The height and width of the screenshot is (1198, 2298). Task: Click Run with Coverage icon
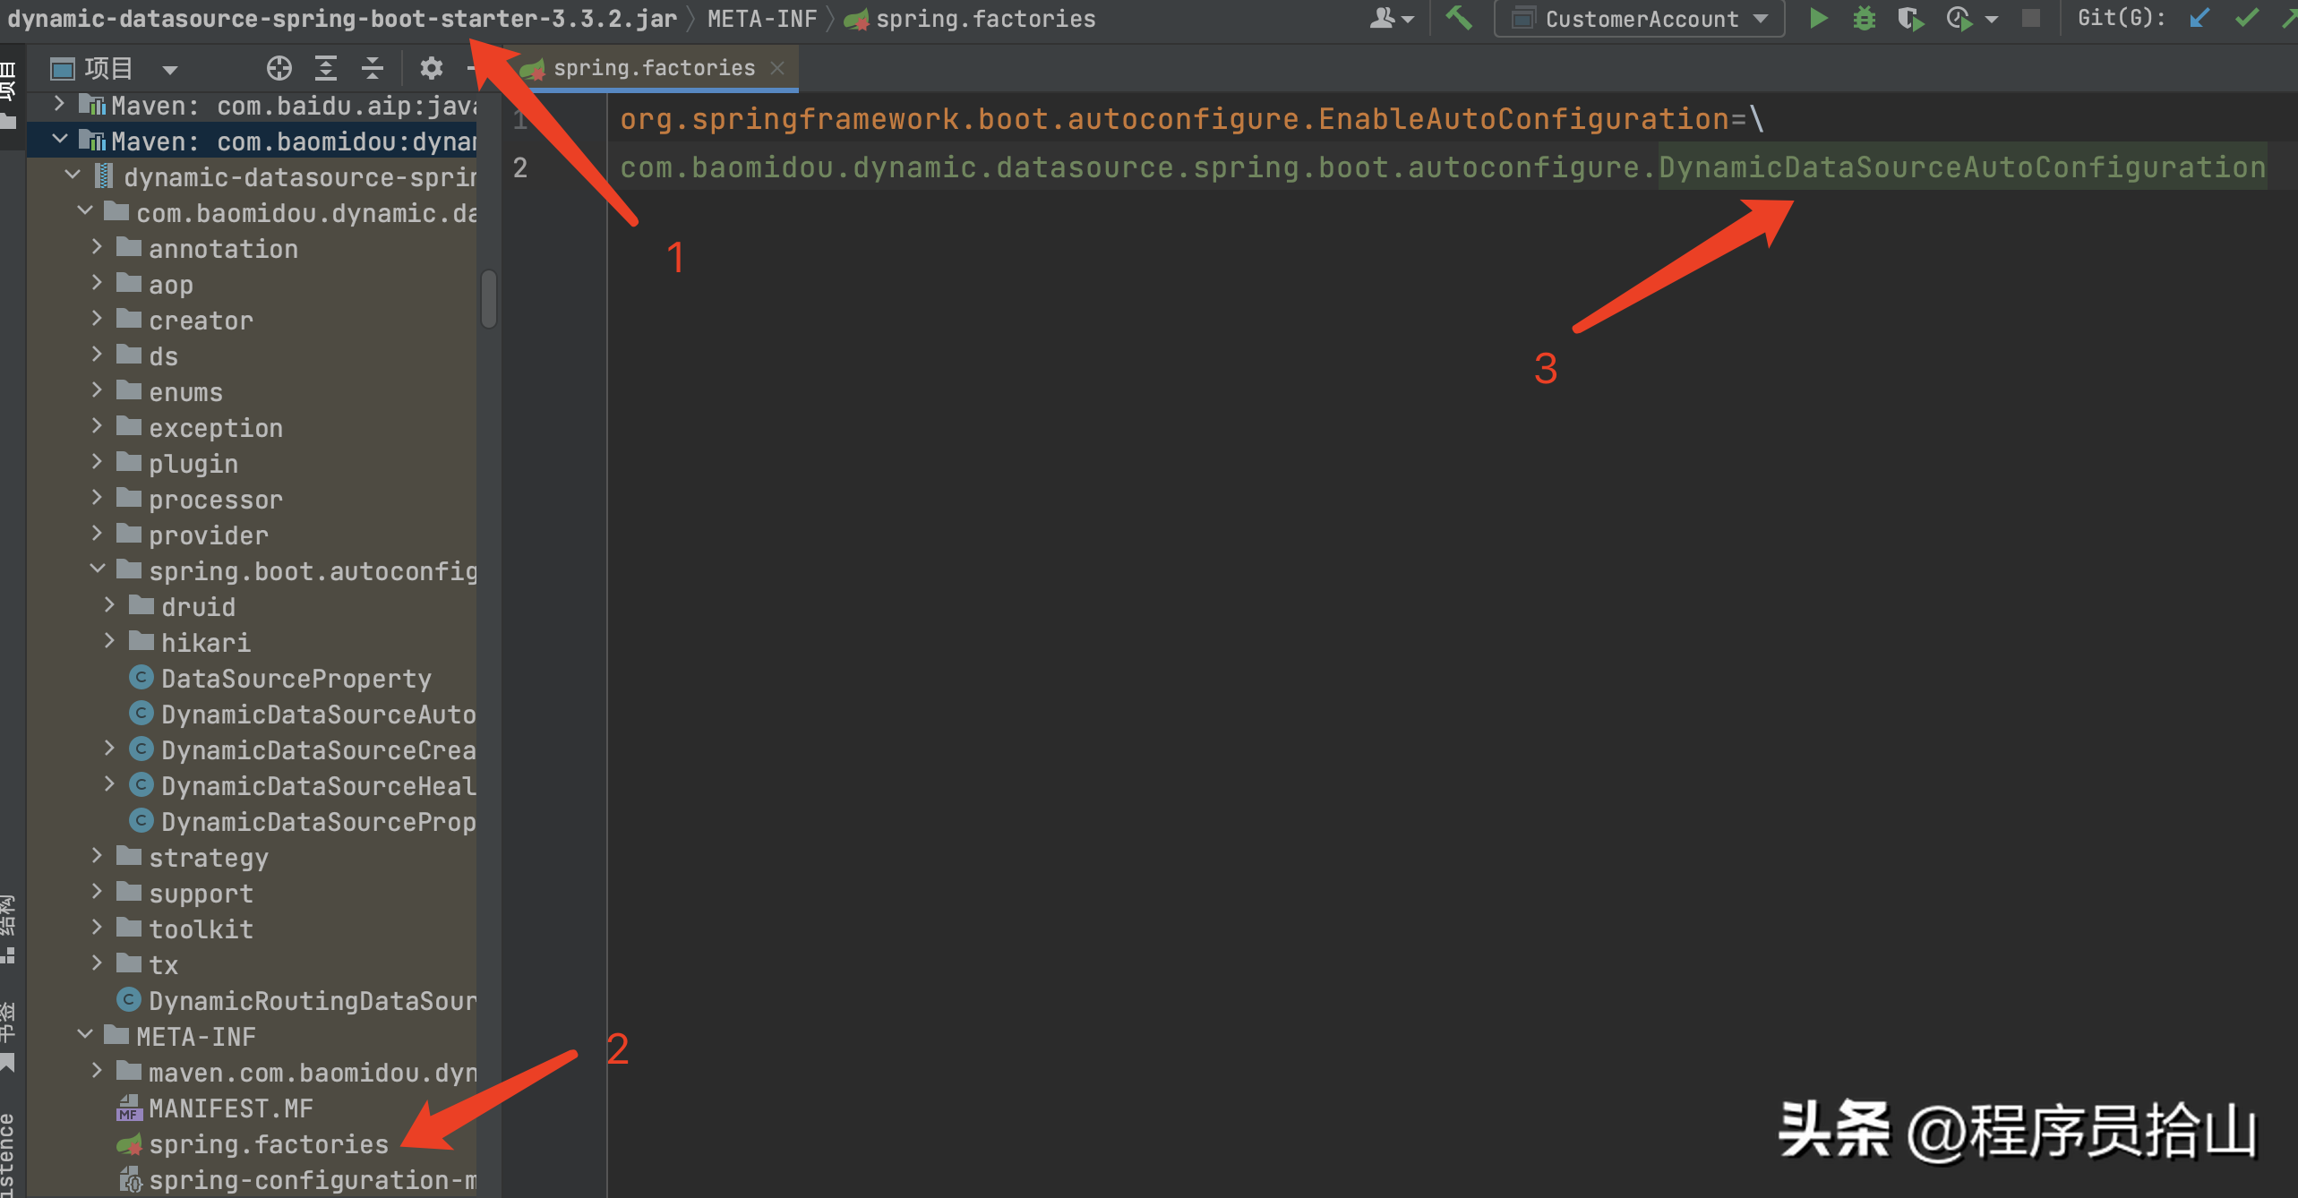coord(1910,19)
